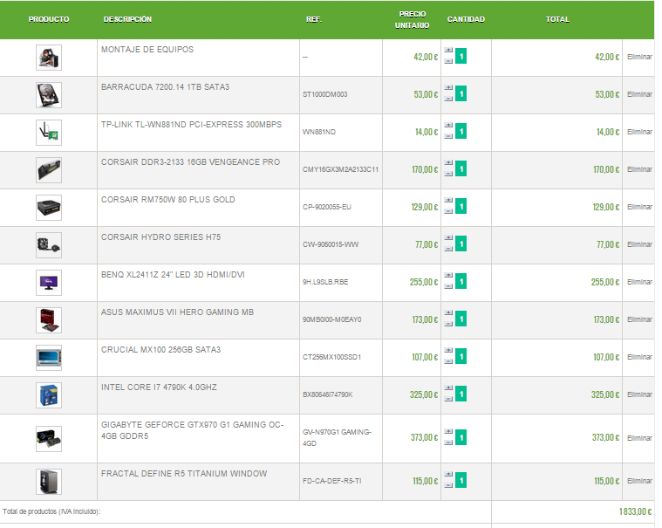662x528 pixels.
Task: Open the CRUCIAL MX100 SSD thumbnail
Action: [x=49, y=358]
